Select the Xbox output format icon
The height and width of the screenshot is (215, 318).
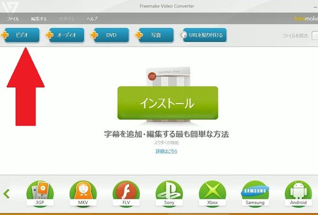[x=212, y=194]
